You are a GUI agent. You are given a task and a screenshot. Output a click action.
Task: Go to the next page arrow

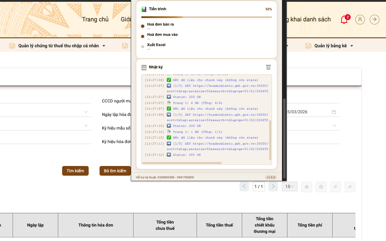click(273, 186)
